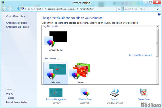162x108 pixels.
Task: Minimize the Personalization window
Action: (146, 2)
